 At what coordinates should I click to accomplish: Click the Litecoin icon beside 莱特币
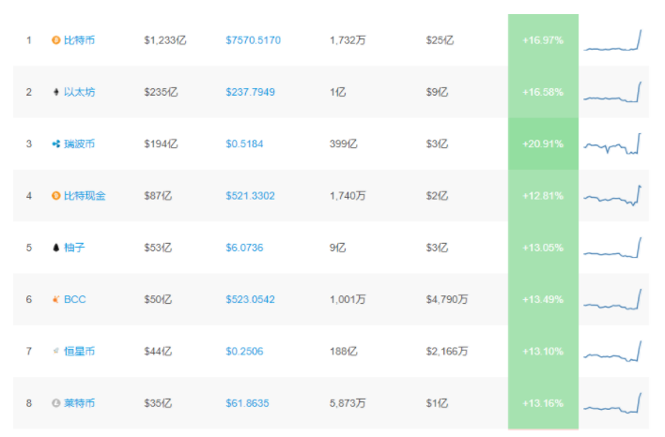point(56,403)
